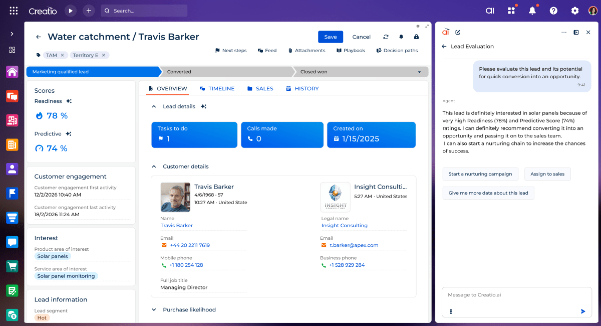Click Start a nurturing campaign button
The height and width of the screenshot is (326, 601).
(480, 174)
